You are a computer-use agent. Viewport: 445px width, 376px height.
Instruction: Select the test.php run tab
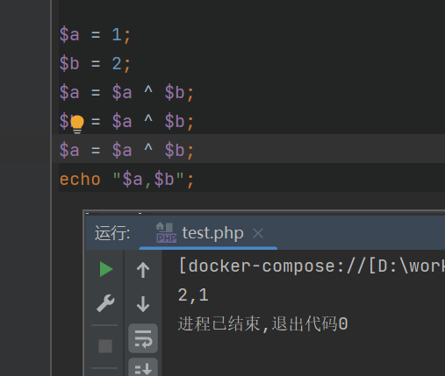point(208,233)
